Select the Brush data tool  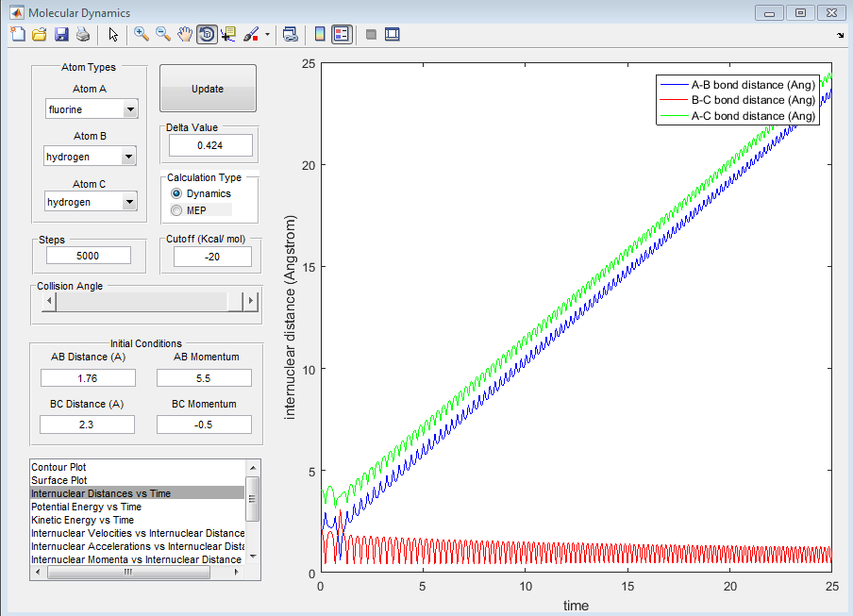(251, 35)
